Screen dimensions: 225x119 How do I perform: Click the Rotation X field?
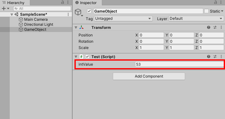pos(151,41)
